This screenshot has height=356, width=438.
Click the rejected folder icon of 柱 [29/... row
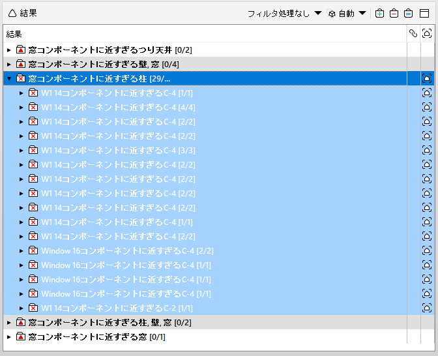click(x=21, y=78)
